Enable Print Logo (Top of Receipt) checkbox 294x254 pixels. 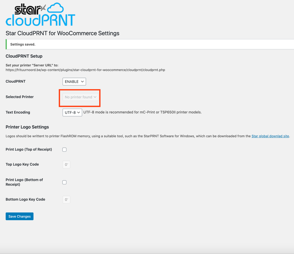pos(64,150)
